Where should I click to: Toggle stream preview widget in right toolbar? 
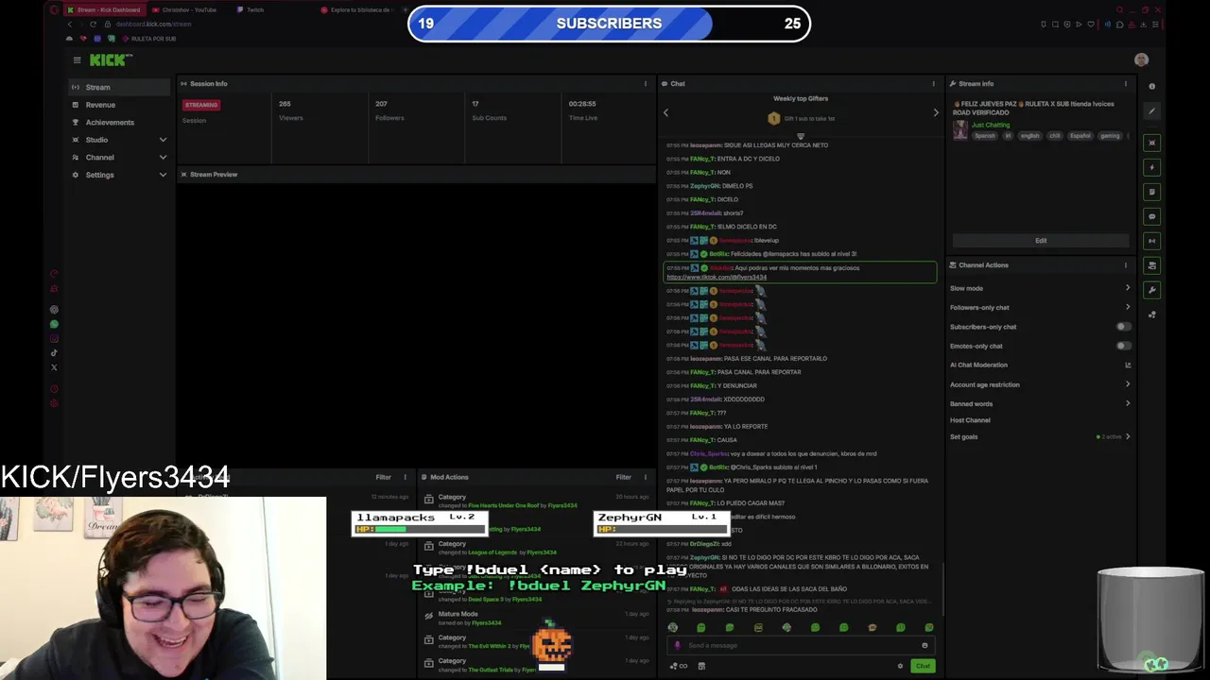tap(1151, 143)
